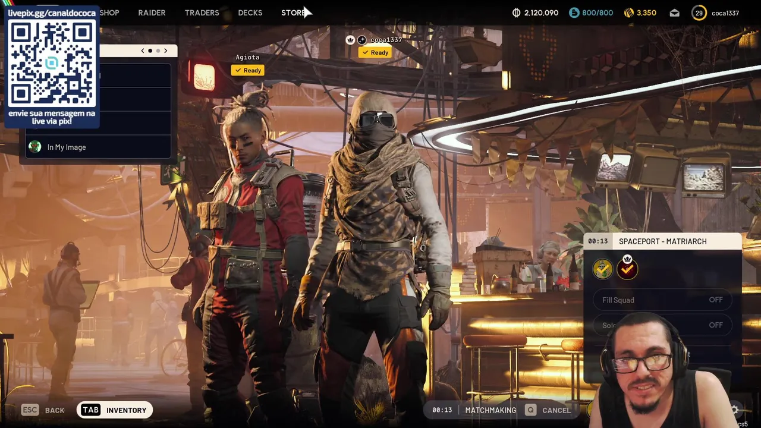Switch to the TRADERS tab

tap(202, 12)
